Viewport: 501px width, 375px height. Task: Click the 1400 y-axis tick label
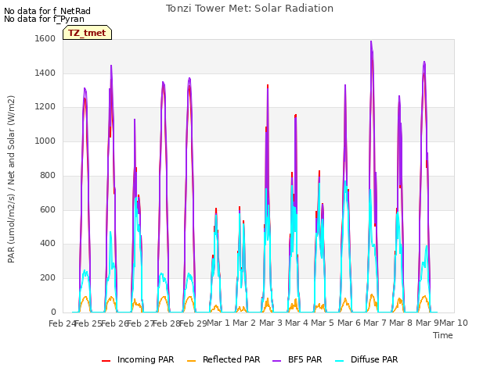pyautogui.click(x=45, y=73)
